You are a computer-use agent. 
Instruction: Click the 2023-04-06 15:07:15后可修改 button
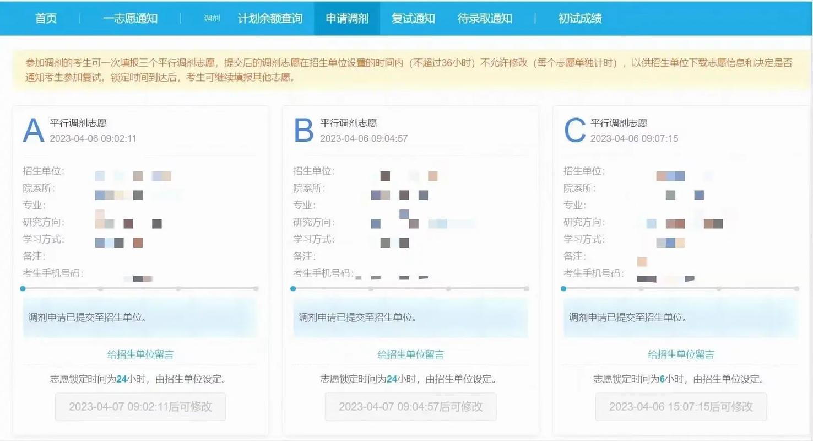681,407
